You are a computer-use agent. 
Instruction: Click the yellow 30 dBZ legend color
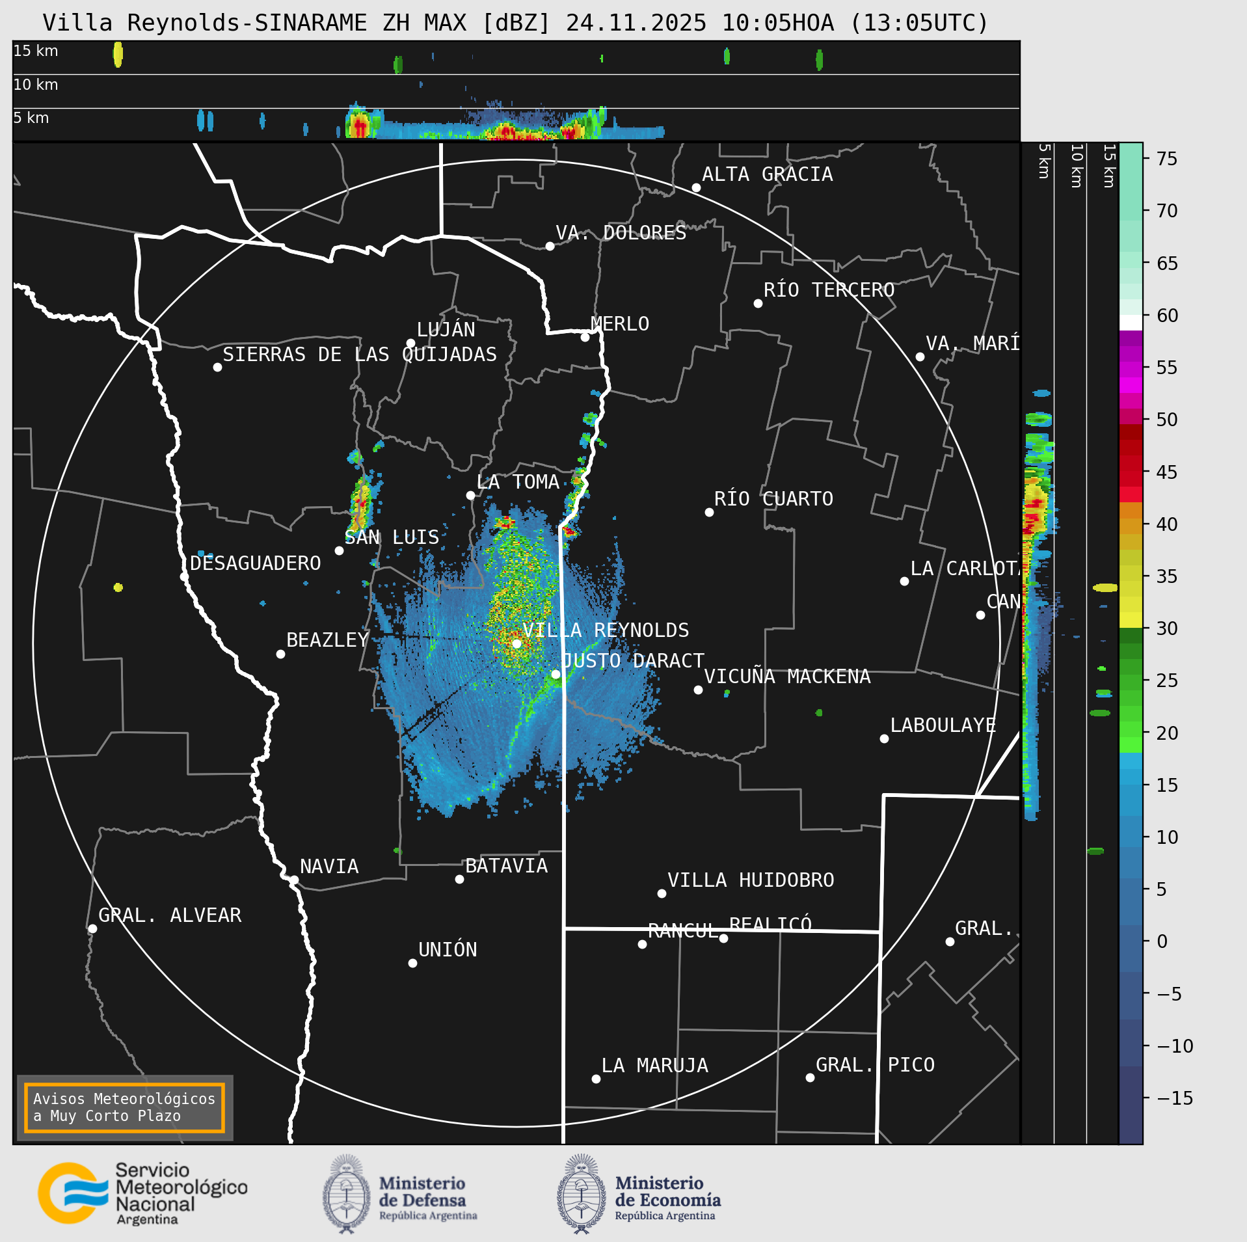point(1131,619)
